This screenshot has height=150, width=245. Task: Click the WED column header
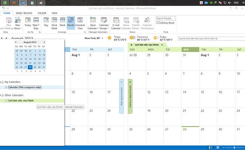point(190,50)
